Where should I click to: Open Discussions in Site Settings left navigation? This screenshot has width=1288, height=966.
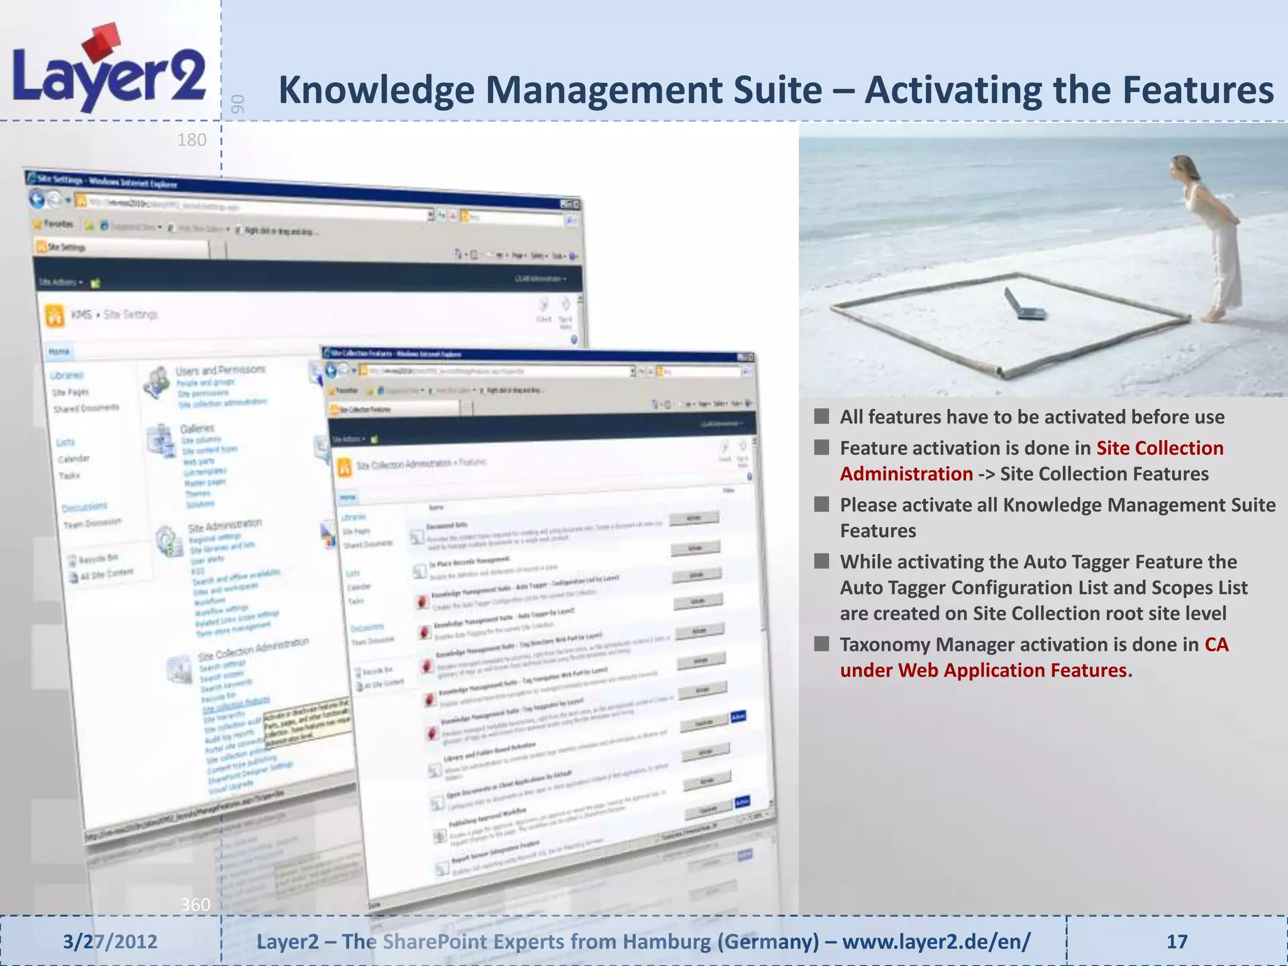[85, 507]
